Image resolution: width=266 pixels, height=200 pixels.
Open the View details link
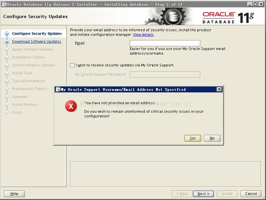click(x=143, y=35)
